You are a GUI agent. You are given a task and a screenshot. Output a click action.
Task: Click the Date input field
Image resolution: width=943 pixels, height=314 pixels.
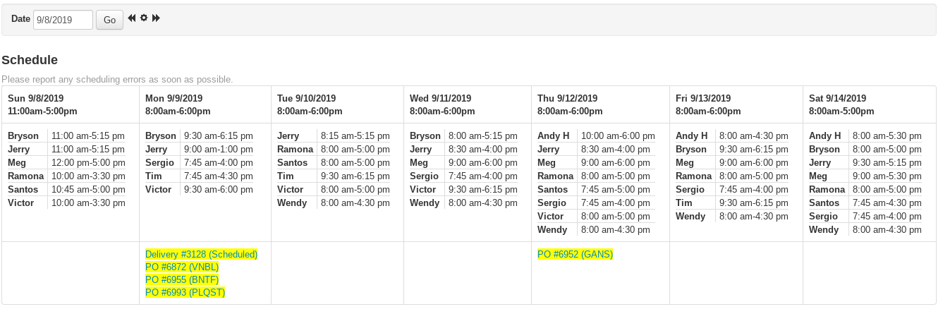pyautogui.click(x=63, y=20)
